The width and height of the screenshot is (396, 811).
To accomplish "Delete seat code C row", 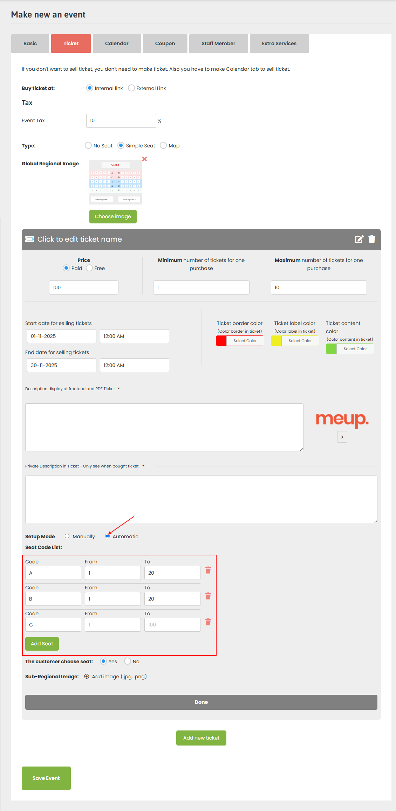I will 208,622.
